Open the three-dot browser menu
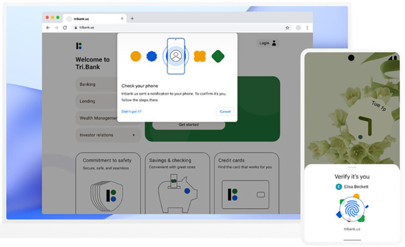Viewport: 405px width, 247px height. (x=307, y=27)
